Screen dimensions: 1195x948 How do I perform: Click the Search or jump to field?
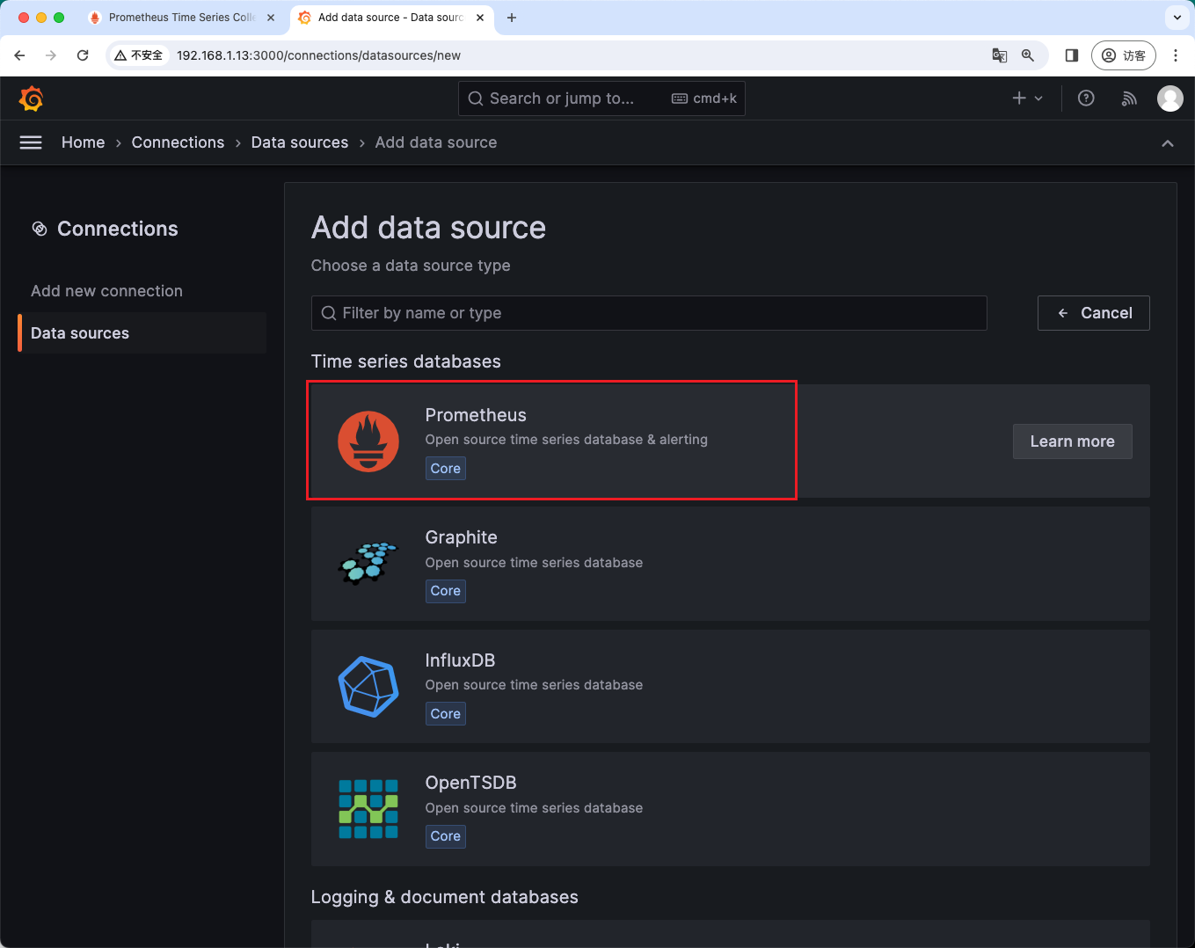(601, 98)
